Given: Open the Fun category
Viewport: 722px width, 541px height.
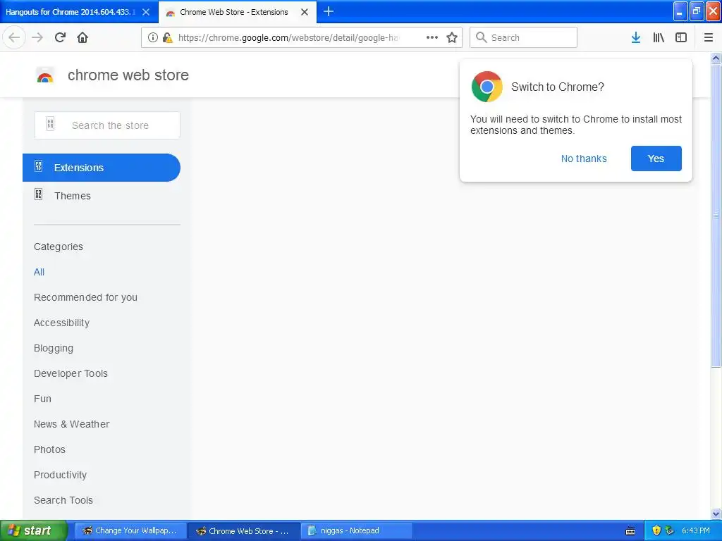Looking at the screenshot, I should click(42, 399).
